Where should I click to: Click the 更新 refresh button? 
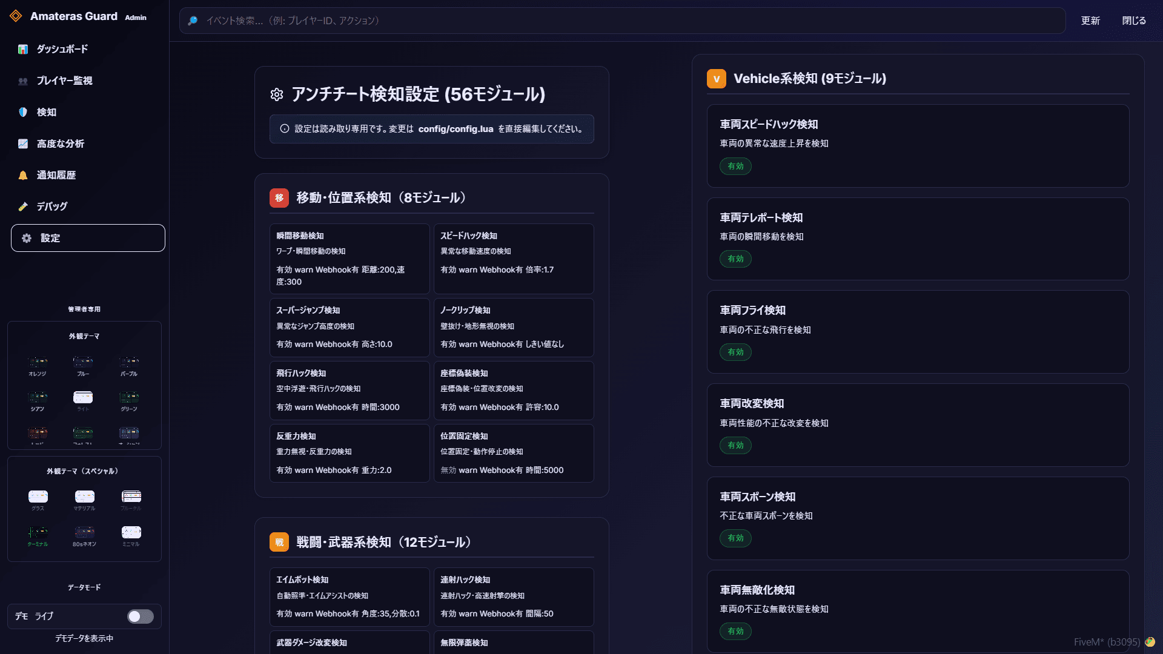(x=1090, y=21)
